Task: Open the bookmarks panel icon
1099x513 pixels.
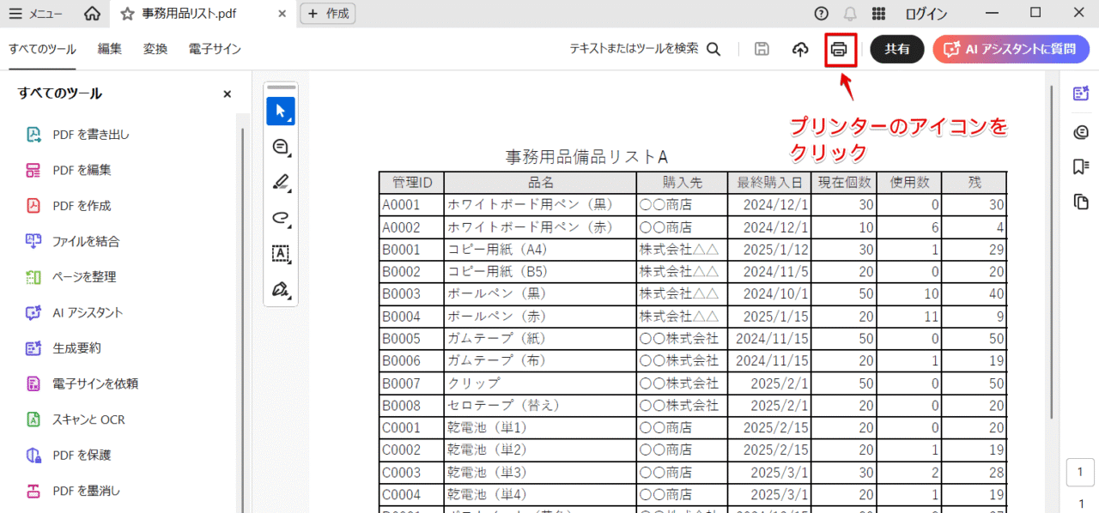Action: click(1081, 166)
